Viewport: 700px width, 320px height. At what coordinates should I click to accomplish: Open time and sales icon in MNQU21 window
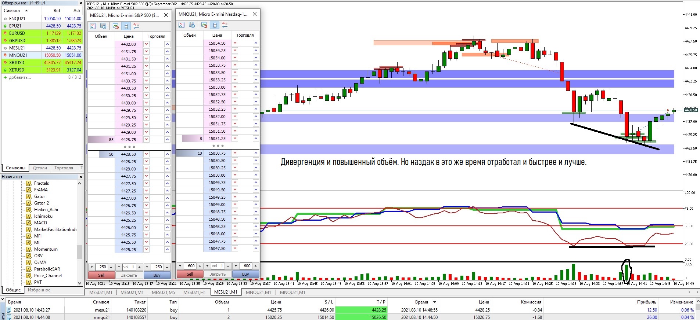point(192,25)
